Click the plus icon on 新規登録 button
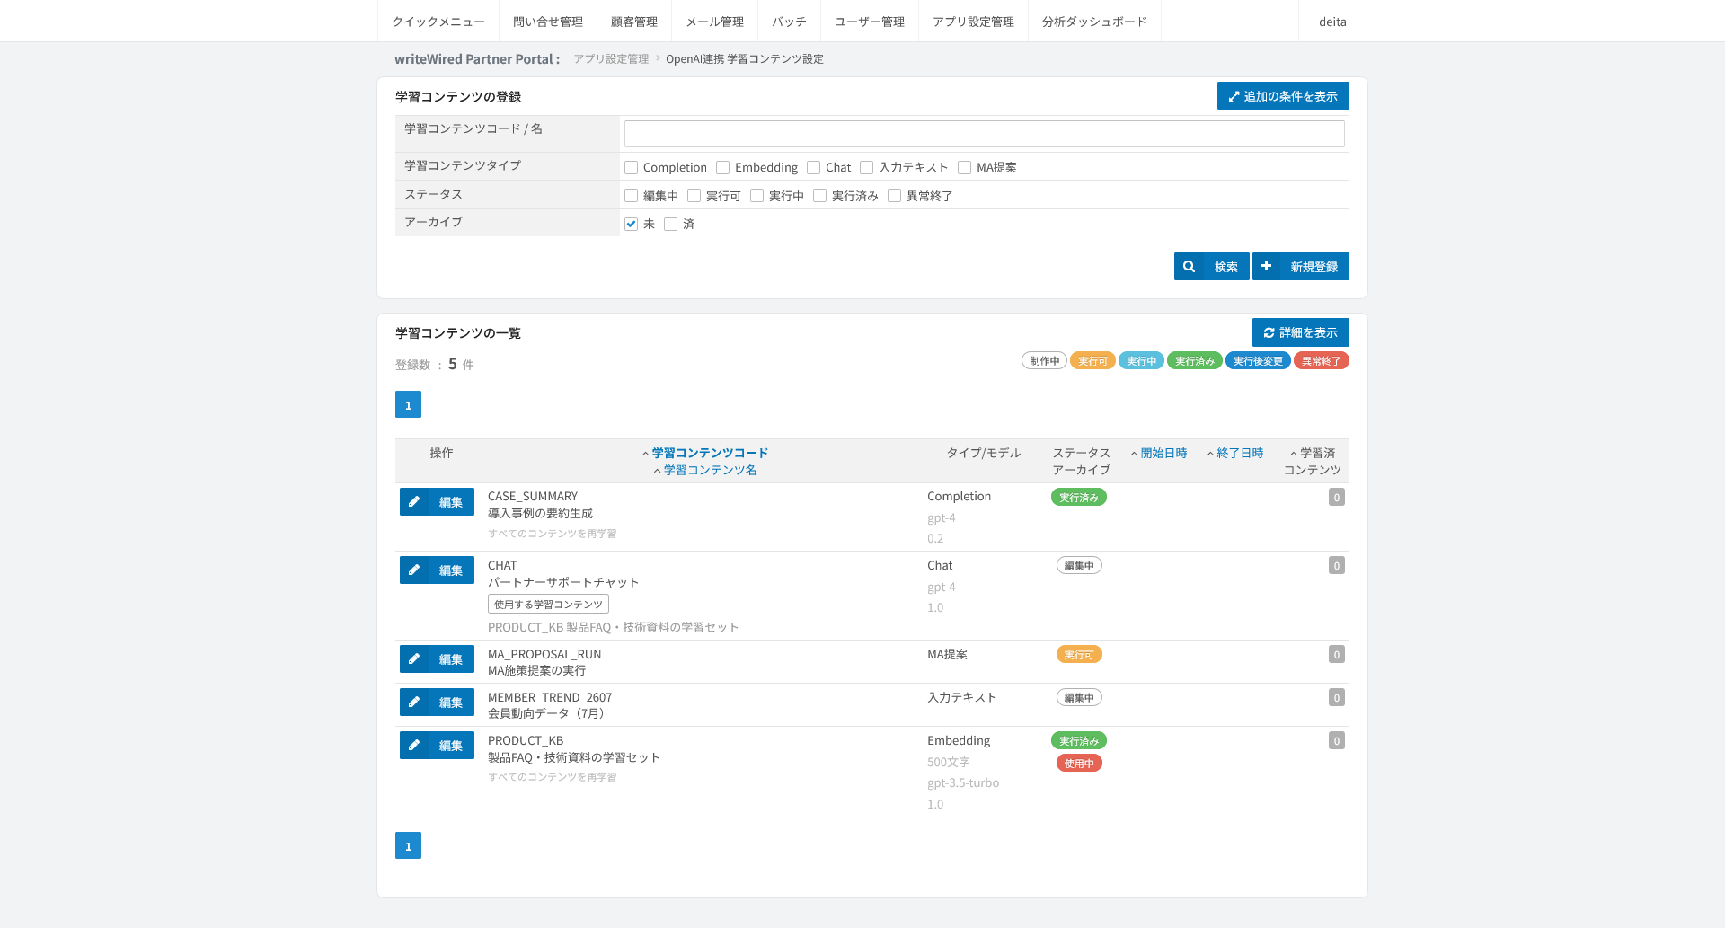This screenshot has height=928, width=1725. point(1266,266)
